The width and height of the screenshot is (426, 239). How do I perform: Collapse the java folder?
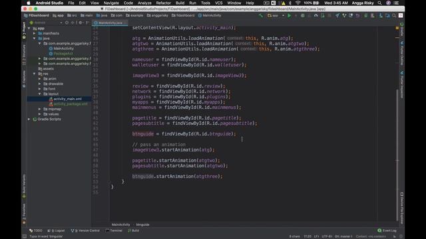pyautogui.click(x=34, y=39)
